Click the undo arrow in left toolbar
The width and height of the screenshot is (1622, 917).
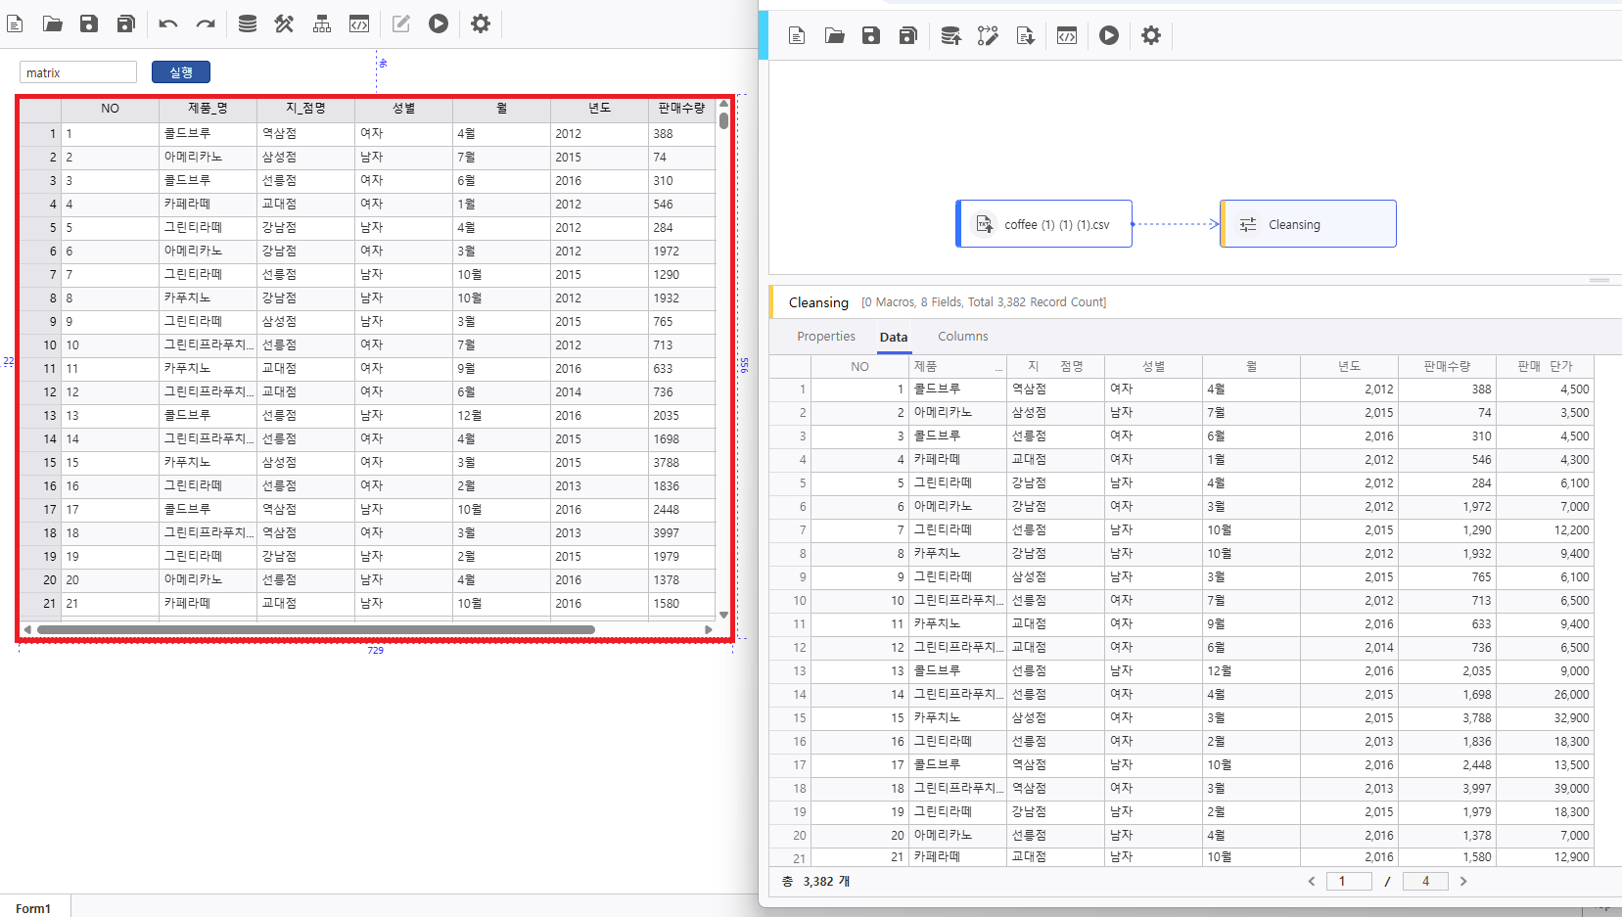click(x=168, y=23)
